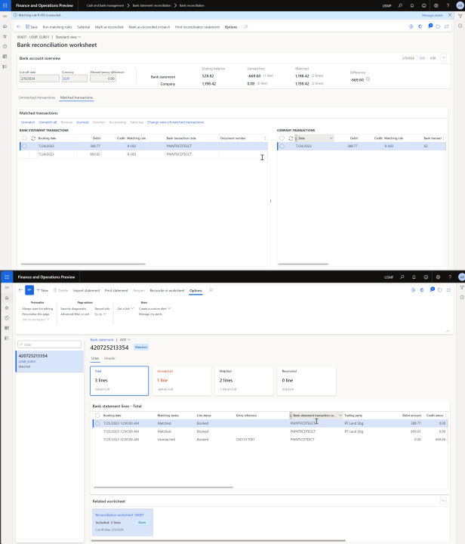Collapse Related worksheet section
This screenshot has width=465, height=544.
point(443,501)
